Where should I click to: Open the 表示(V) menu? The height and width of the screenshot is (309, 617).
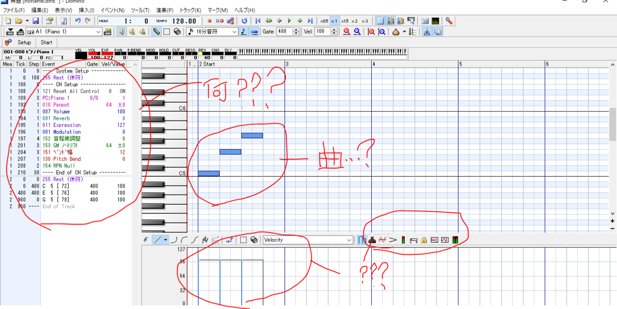point(63,10)
